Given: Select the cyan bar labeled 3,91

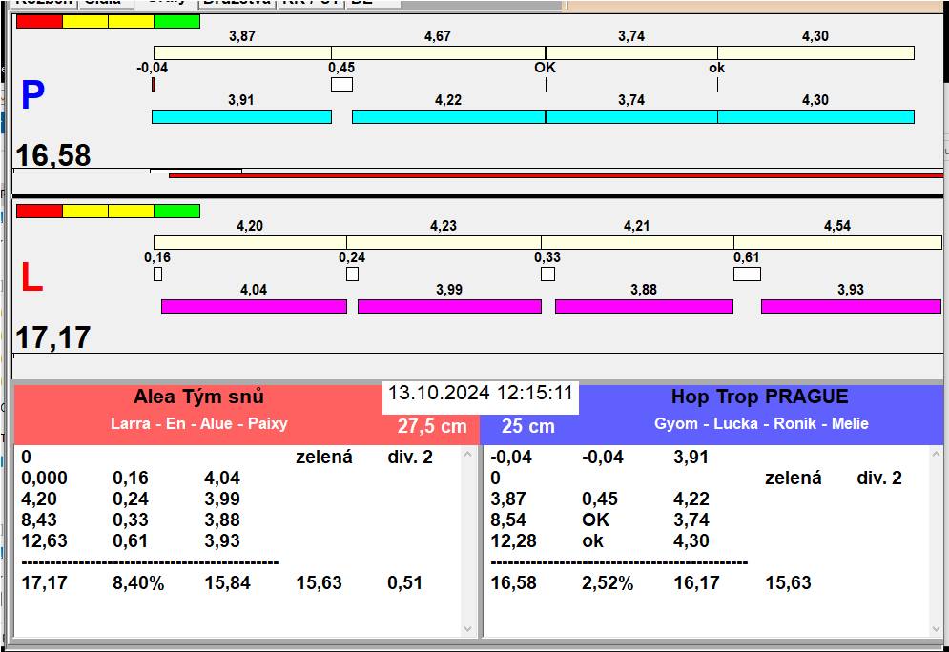Looking at the screenshot, I should click(x=241, y=116).
